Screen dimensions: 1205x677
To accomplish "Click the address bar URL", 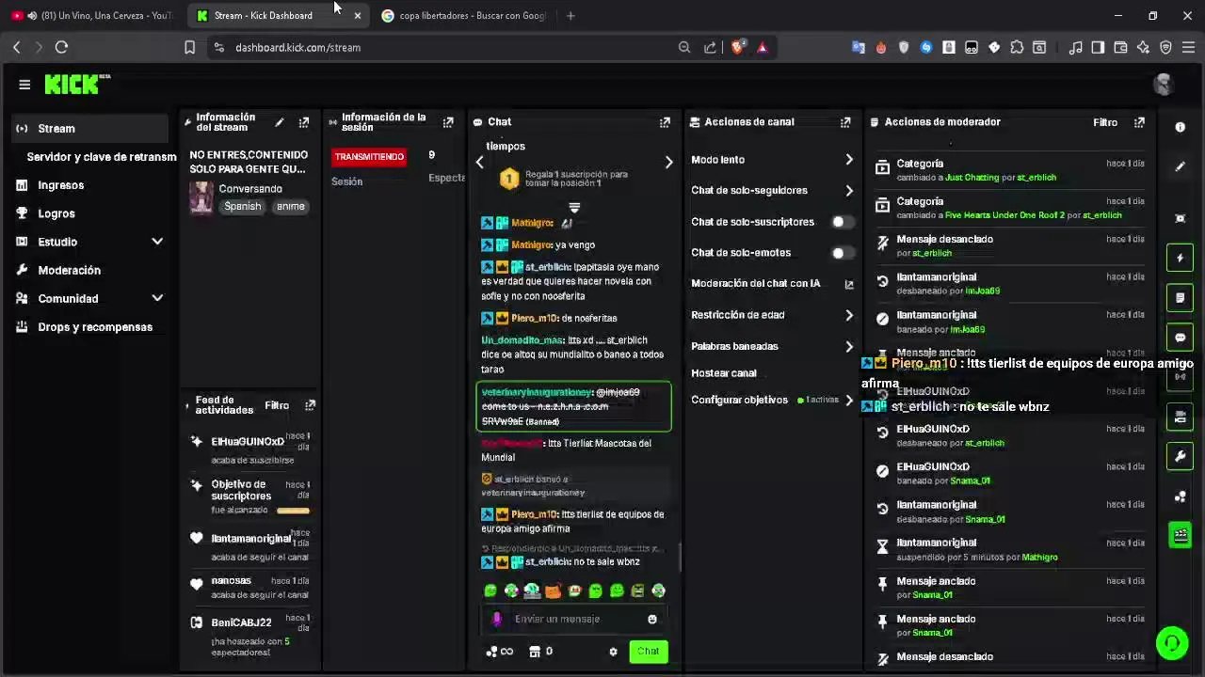I will (297, 48).
